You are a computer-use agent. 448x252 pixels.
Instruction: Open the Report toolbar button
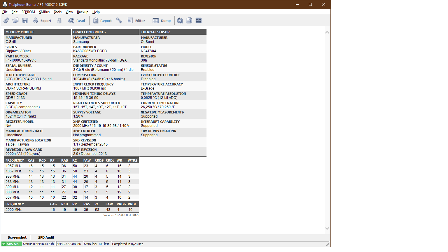point(102,20)
